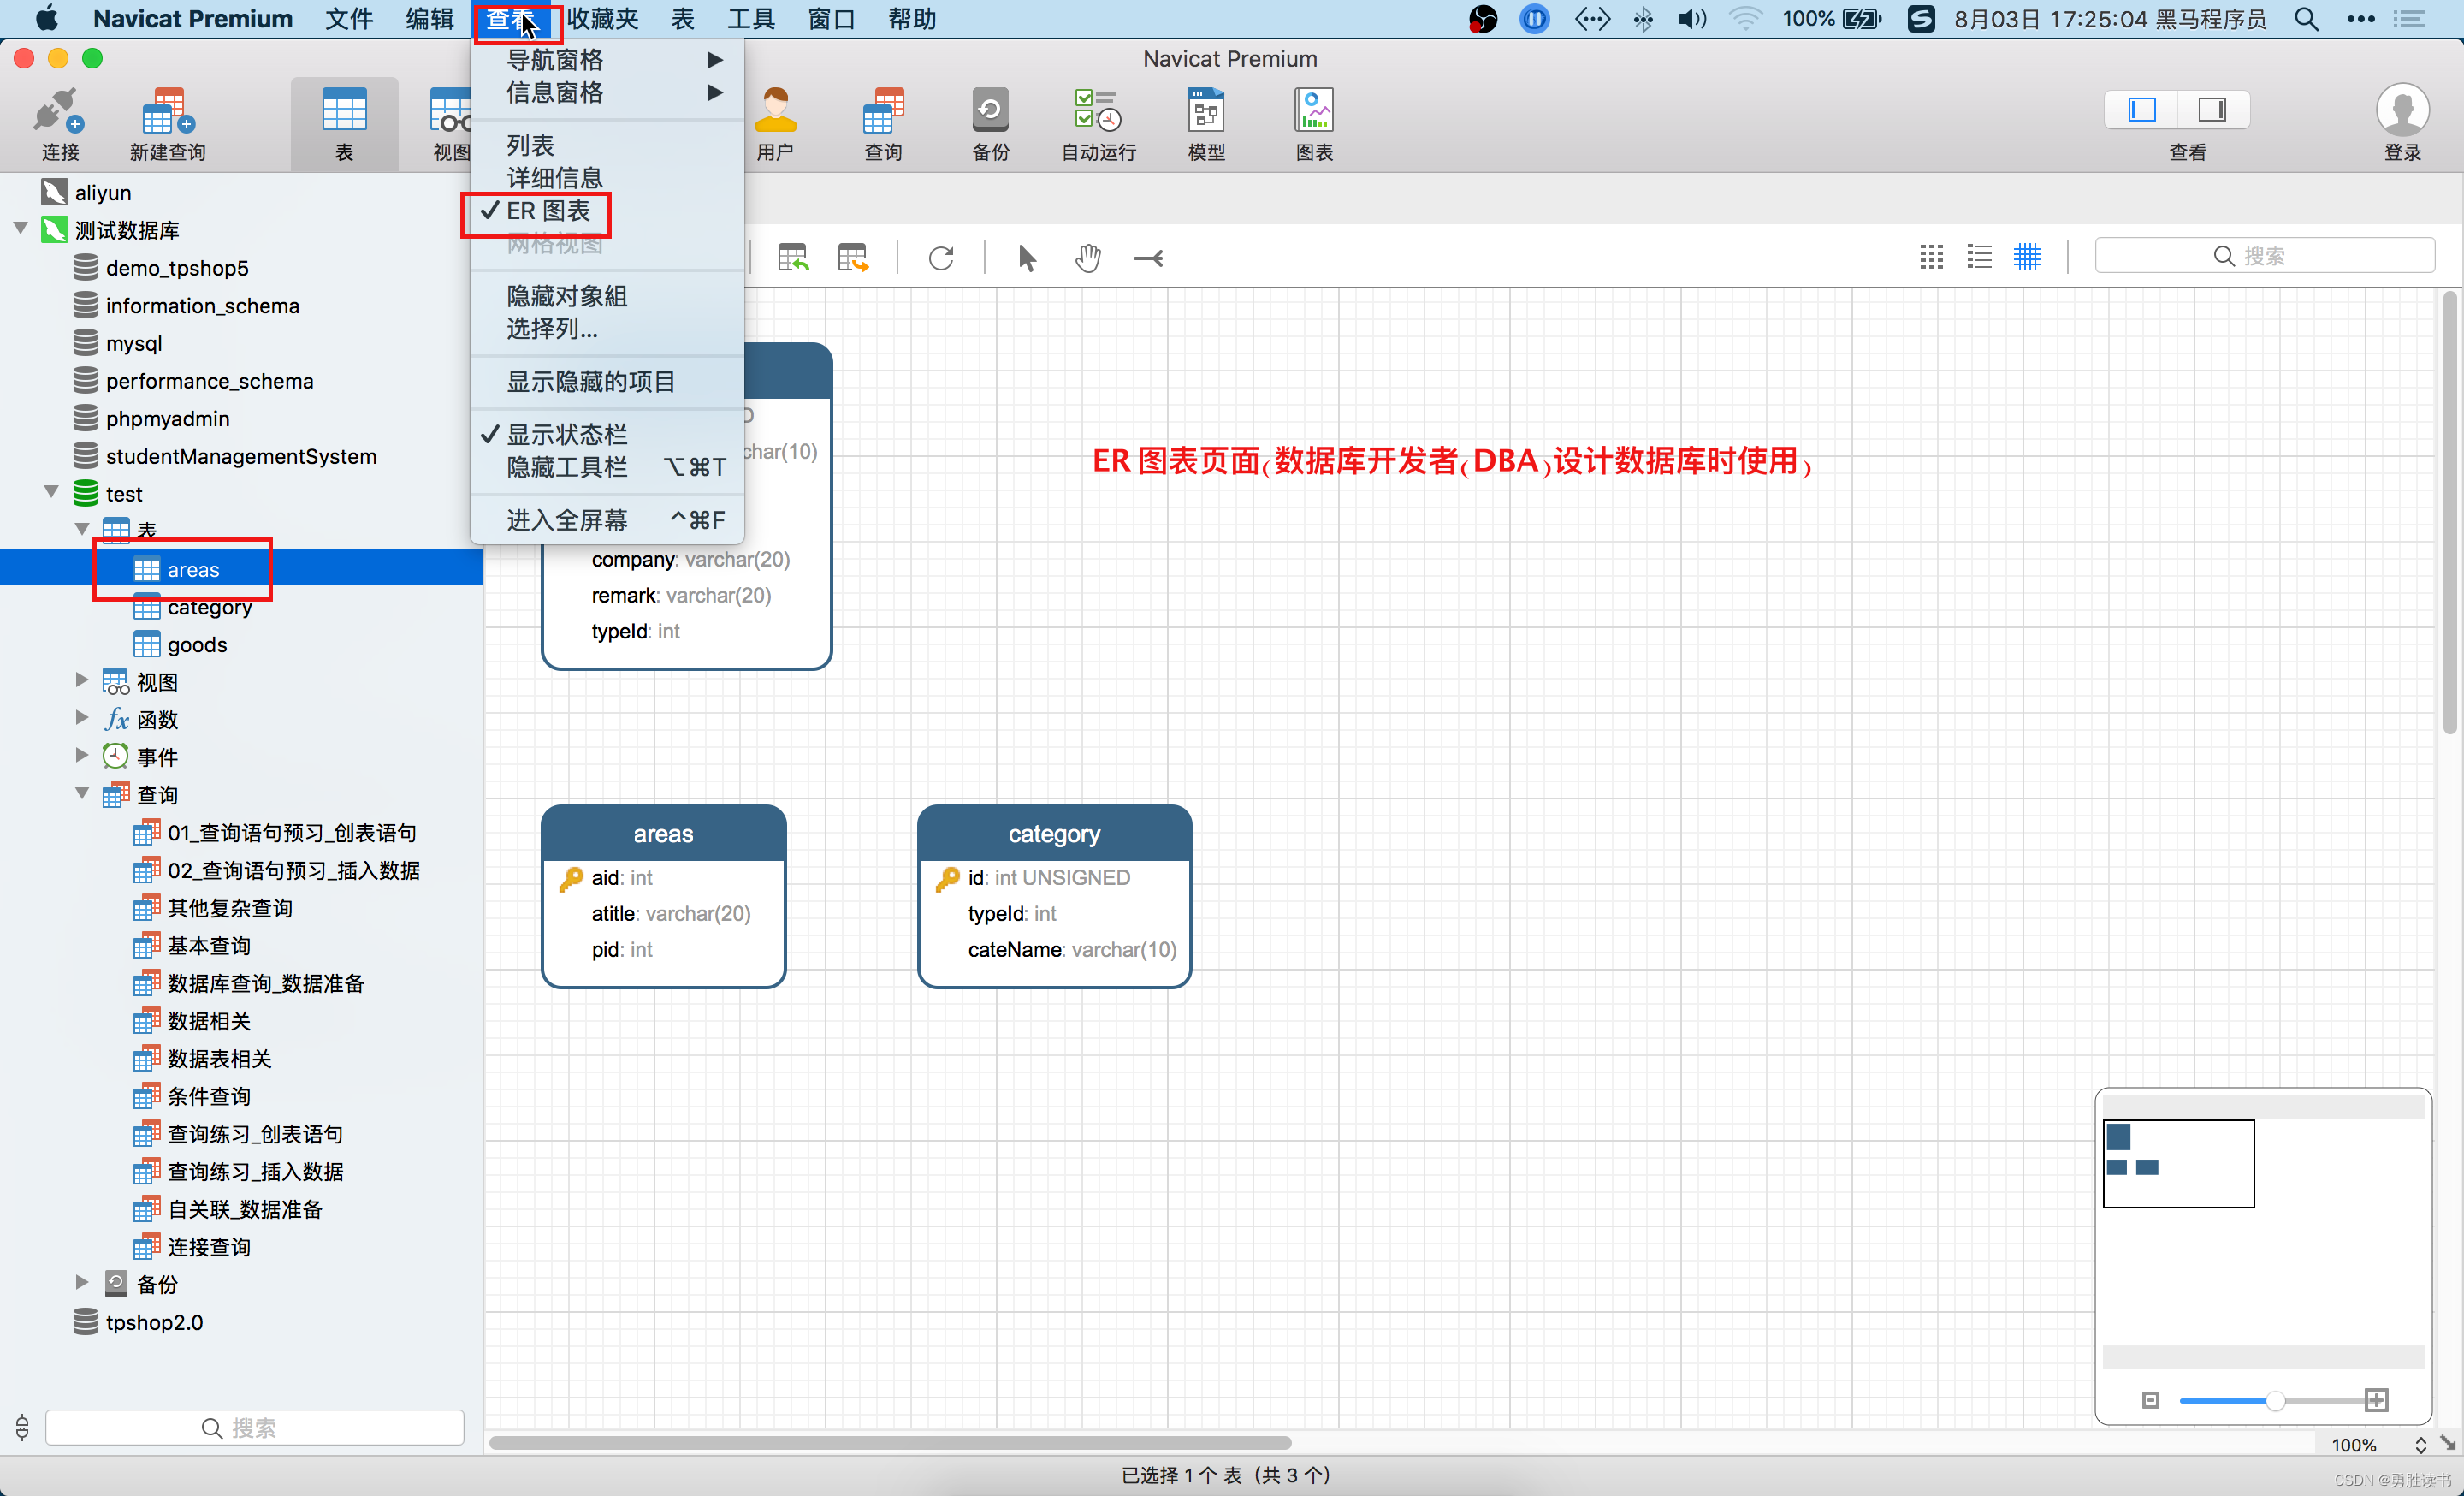Image resolution: width=2464 pixels, height=1496 pixels.
Task: Click the horizontal scrollbar below the diagram
Action: coord(890,1443)
